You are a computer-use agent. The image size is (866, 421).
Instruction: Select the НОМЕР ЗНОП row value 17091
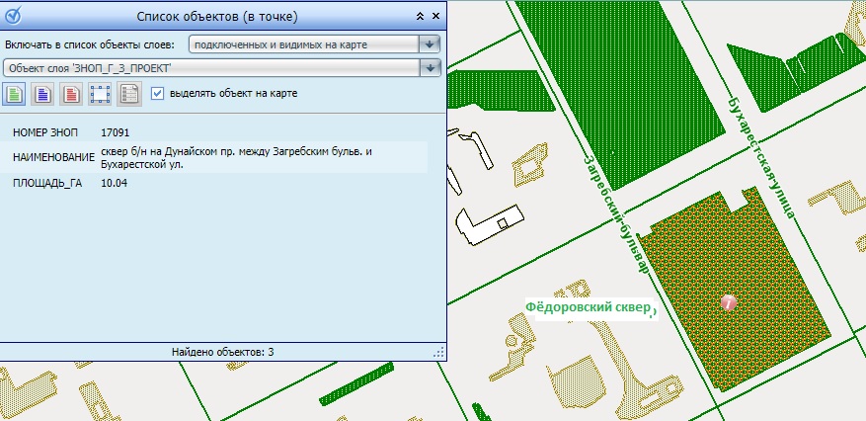[x=116, y=131]
